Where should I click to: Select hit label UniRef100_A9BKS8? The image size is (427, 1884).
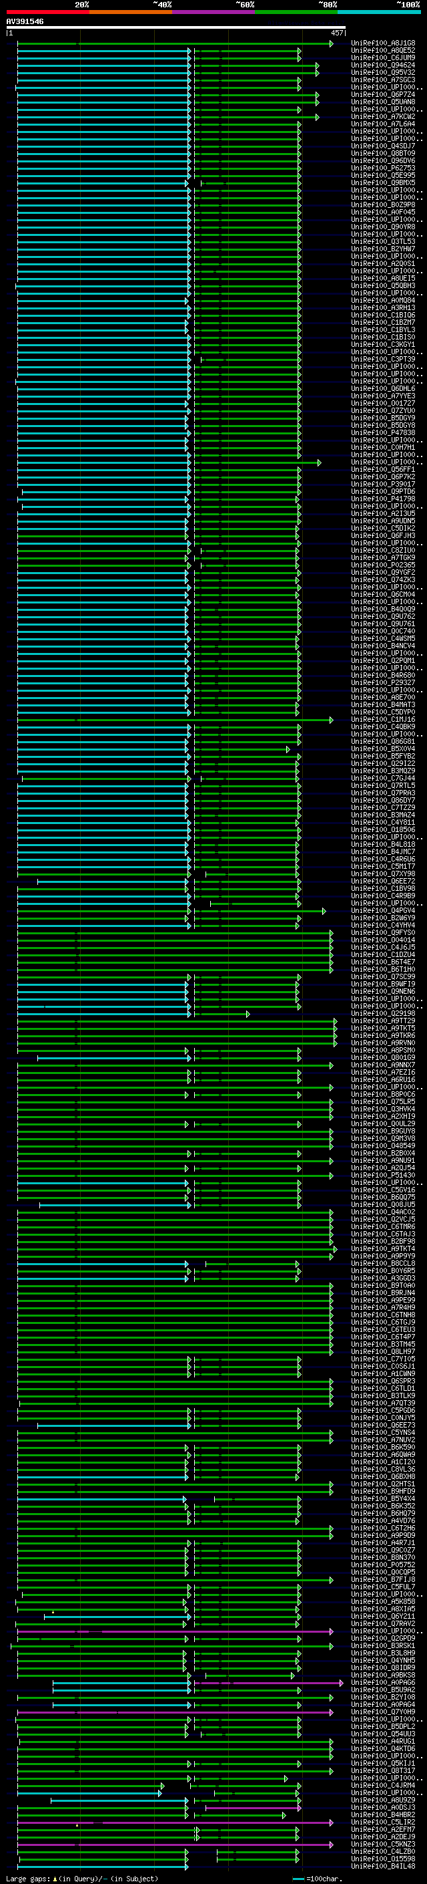click(383, 1675)
